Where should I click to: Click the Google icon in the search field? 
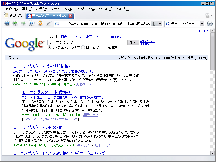tap(168, 24)
